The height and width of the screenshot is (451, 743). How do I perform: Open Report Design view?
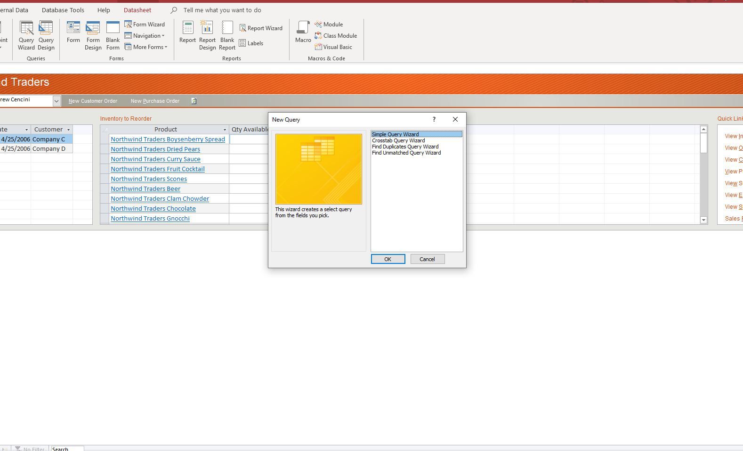207,35
